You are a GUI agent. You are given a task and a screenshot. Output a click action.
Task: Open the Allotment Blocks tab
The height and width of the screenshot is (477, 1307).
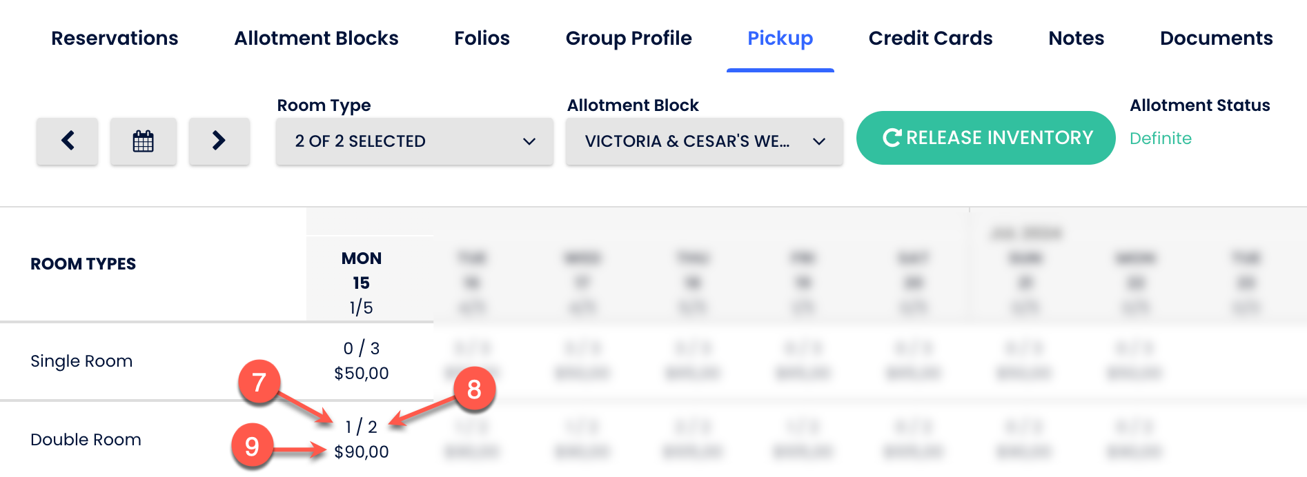click(x=316, y=39)
